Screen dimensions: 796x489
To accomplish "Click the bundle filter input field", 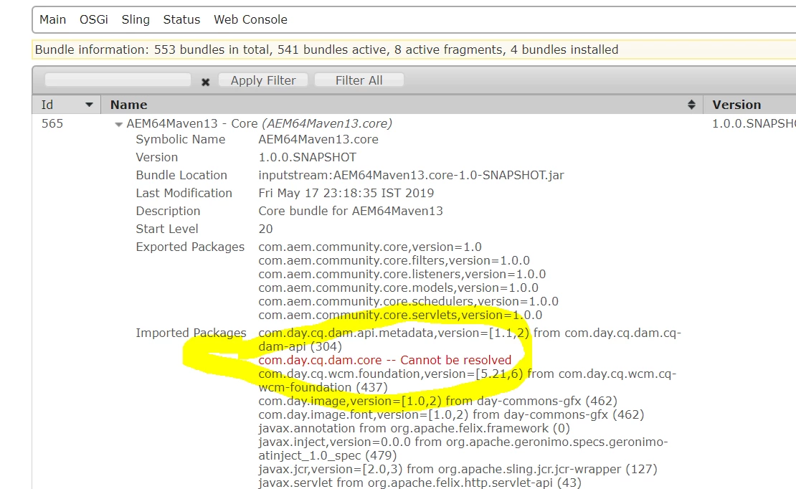I will 118,80.
